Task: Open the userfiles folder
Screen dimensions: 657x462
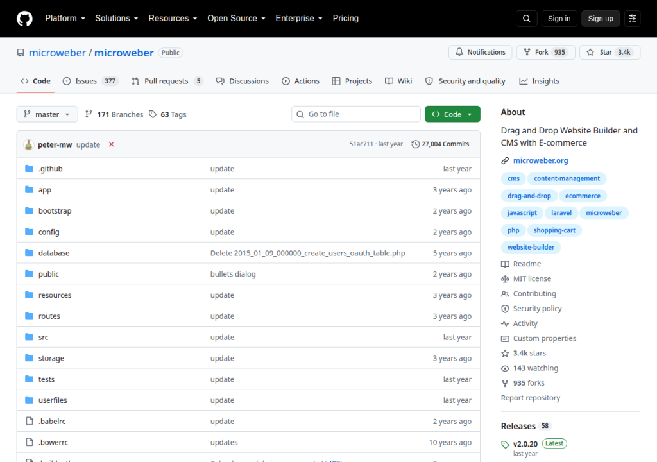Action: point(53,400)
